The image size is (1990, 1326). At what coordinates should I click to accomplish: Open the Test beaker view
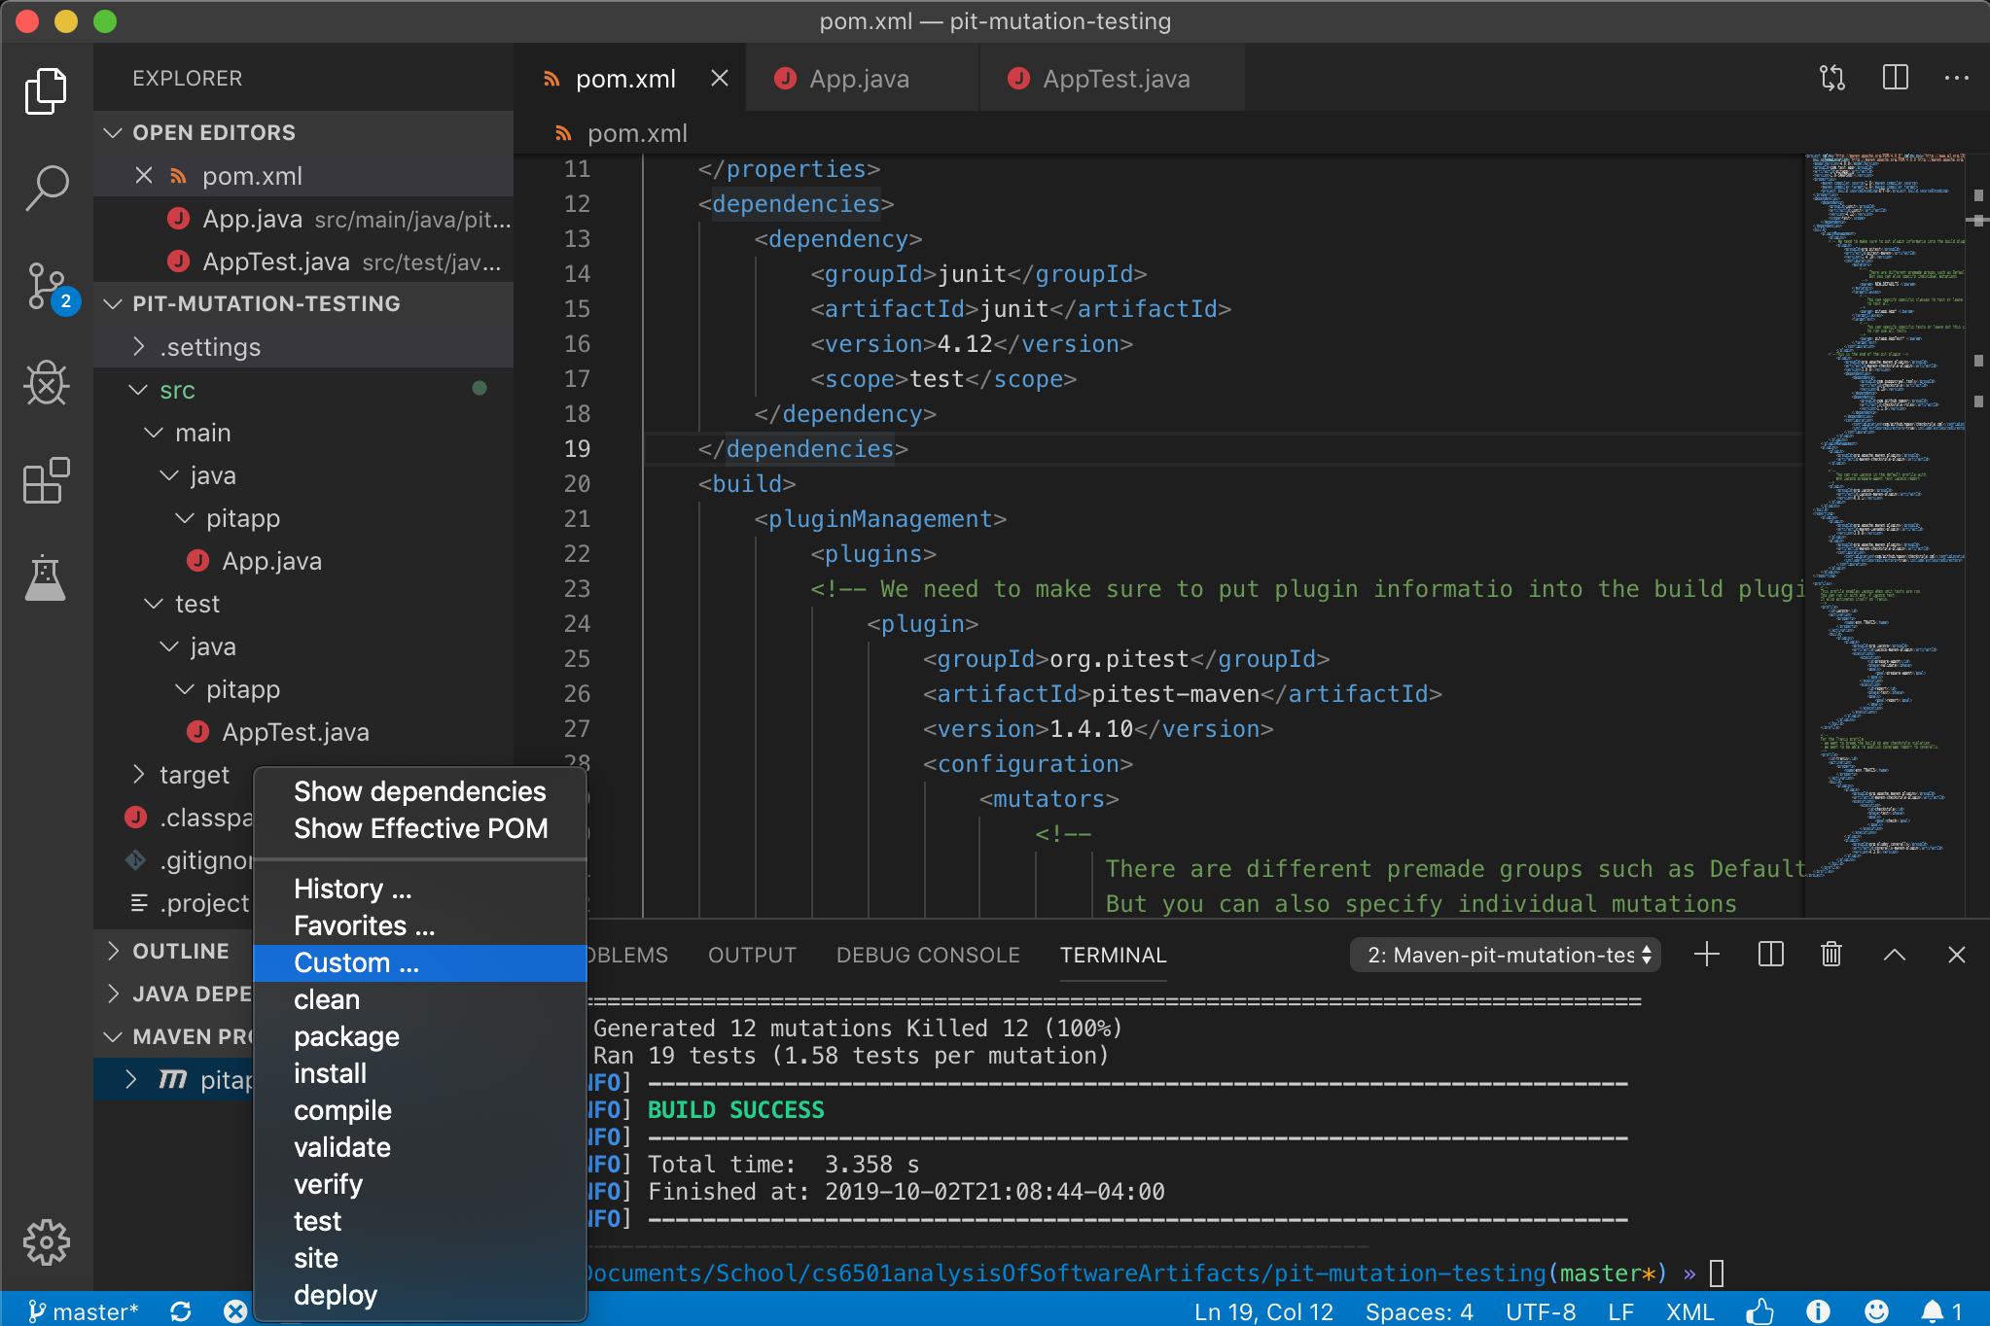(x=46, y=577)
